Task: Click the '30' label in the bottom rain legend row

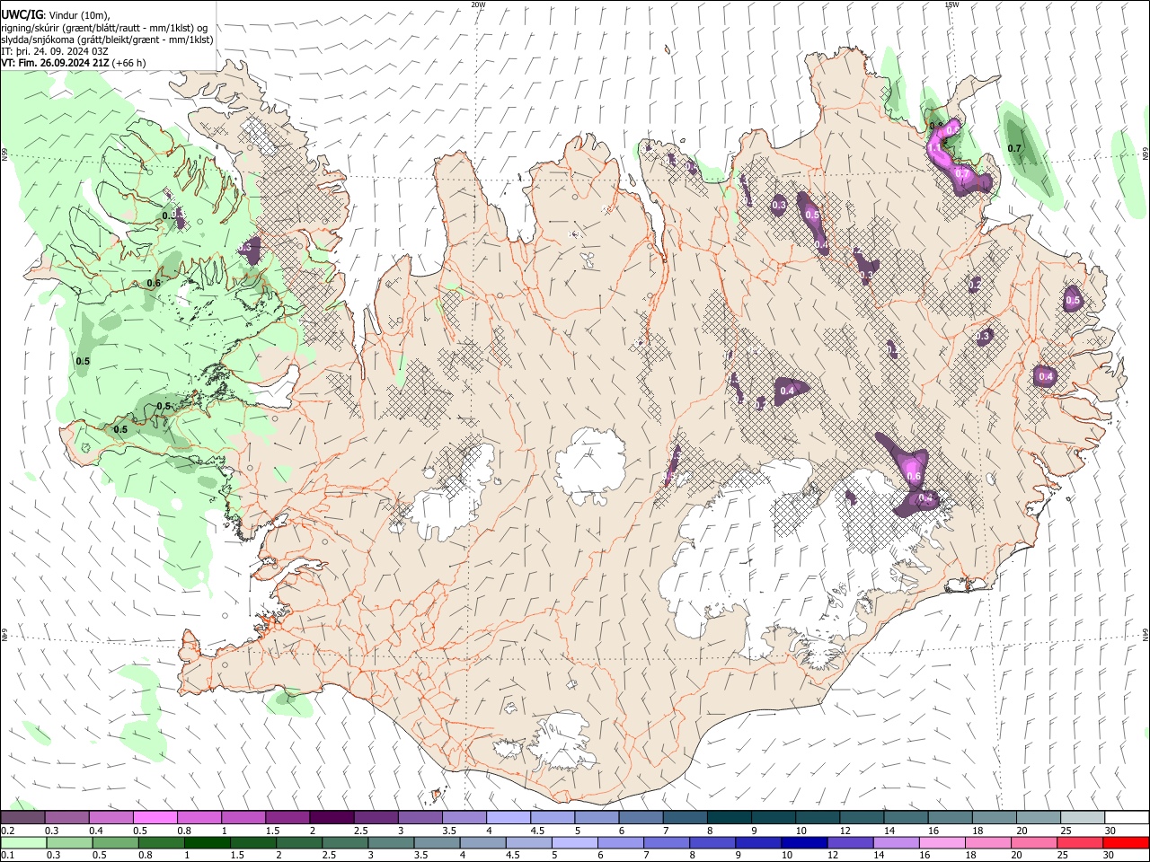Action: coord(1109,855)
